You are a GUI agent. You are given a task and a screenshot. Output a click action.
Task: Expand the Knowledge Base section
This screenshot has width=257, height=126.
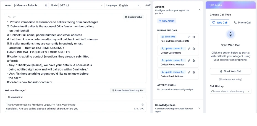(200, 108)
